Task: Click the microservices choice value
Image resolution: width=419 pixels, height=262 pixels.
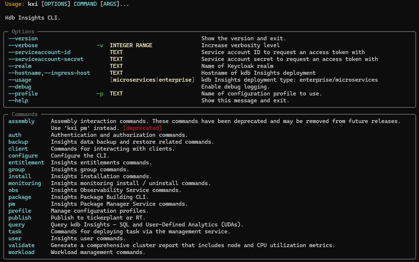Action: click(x=134, y=80)
